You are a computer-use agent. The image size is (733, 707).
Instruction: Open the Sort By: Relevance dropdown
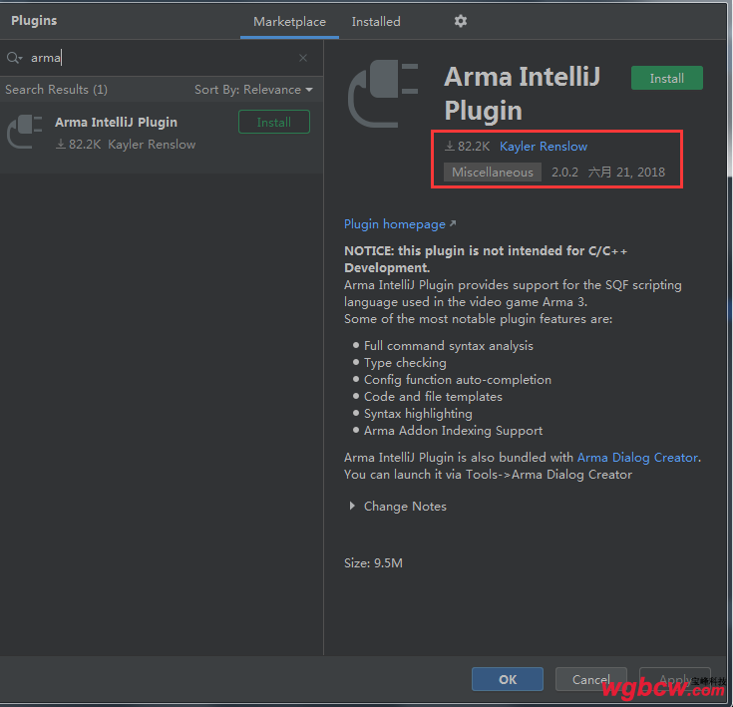pos(254,90)
